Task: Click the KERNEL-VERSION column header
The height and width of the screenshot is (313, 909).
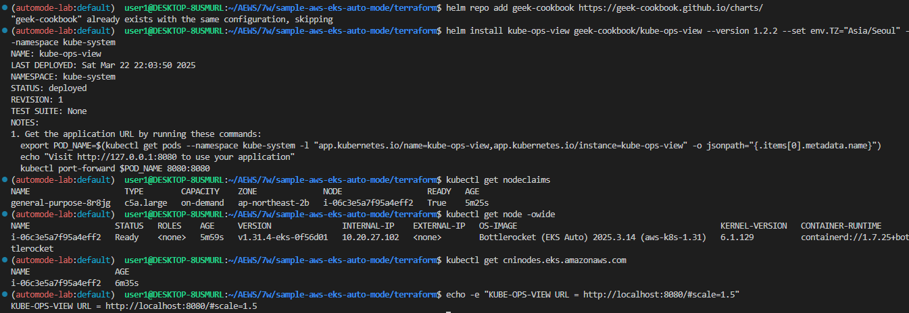Action: click(x=754, y=226)
